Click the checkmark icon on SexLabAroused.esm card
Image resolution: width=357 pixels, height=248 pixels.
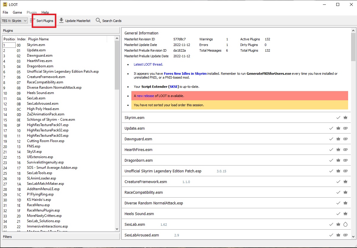(331, 235)
